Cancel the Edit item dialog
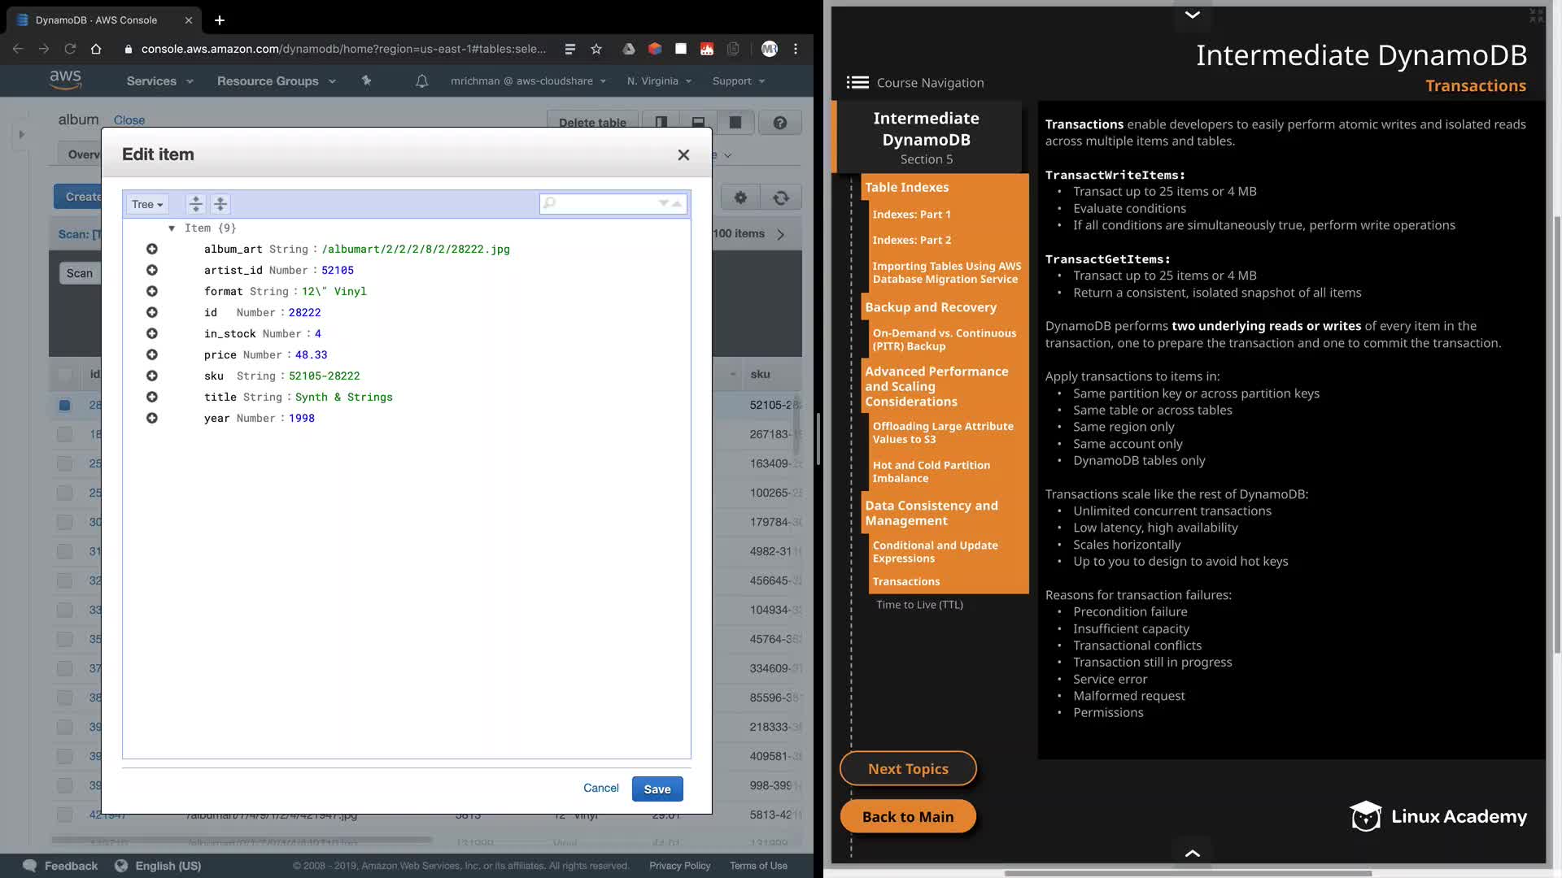 [600, 789]
